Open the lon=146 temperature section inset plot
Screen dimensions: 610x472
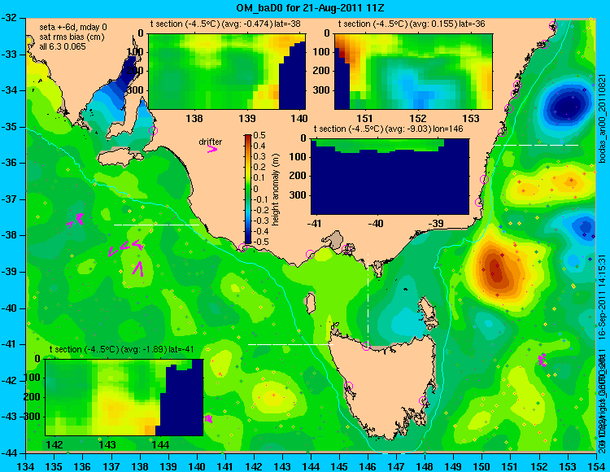tap(390, 177)
